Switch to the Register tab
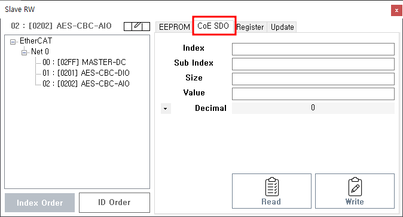 (251, 27)
